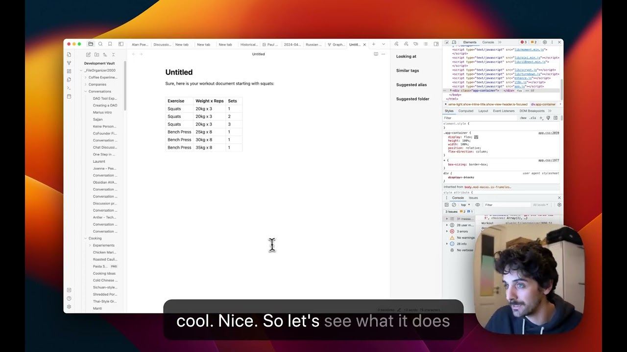
Task: Click the Looking at section heading
Action: tap(406, 56)
